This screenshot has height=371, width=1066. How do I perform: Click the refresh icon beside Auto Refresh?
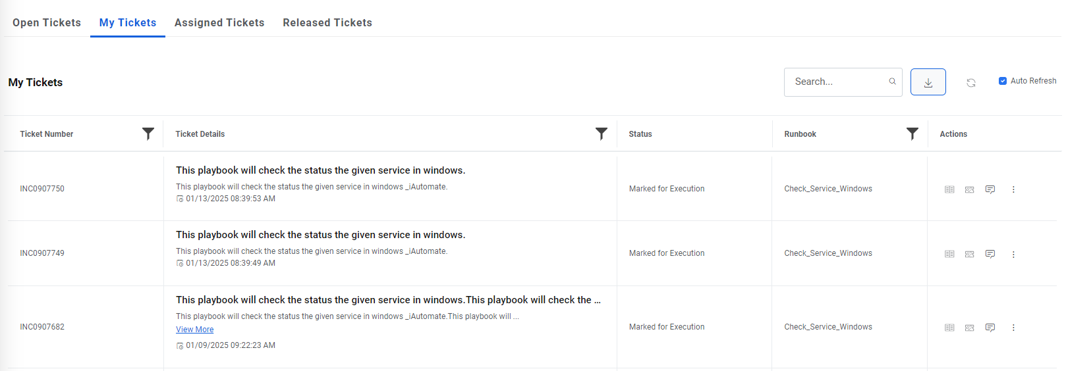pos(970,83)
